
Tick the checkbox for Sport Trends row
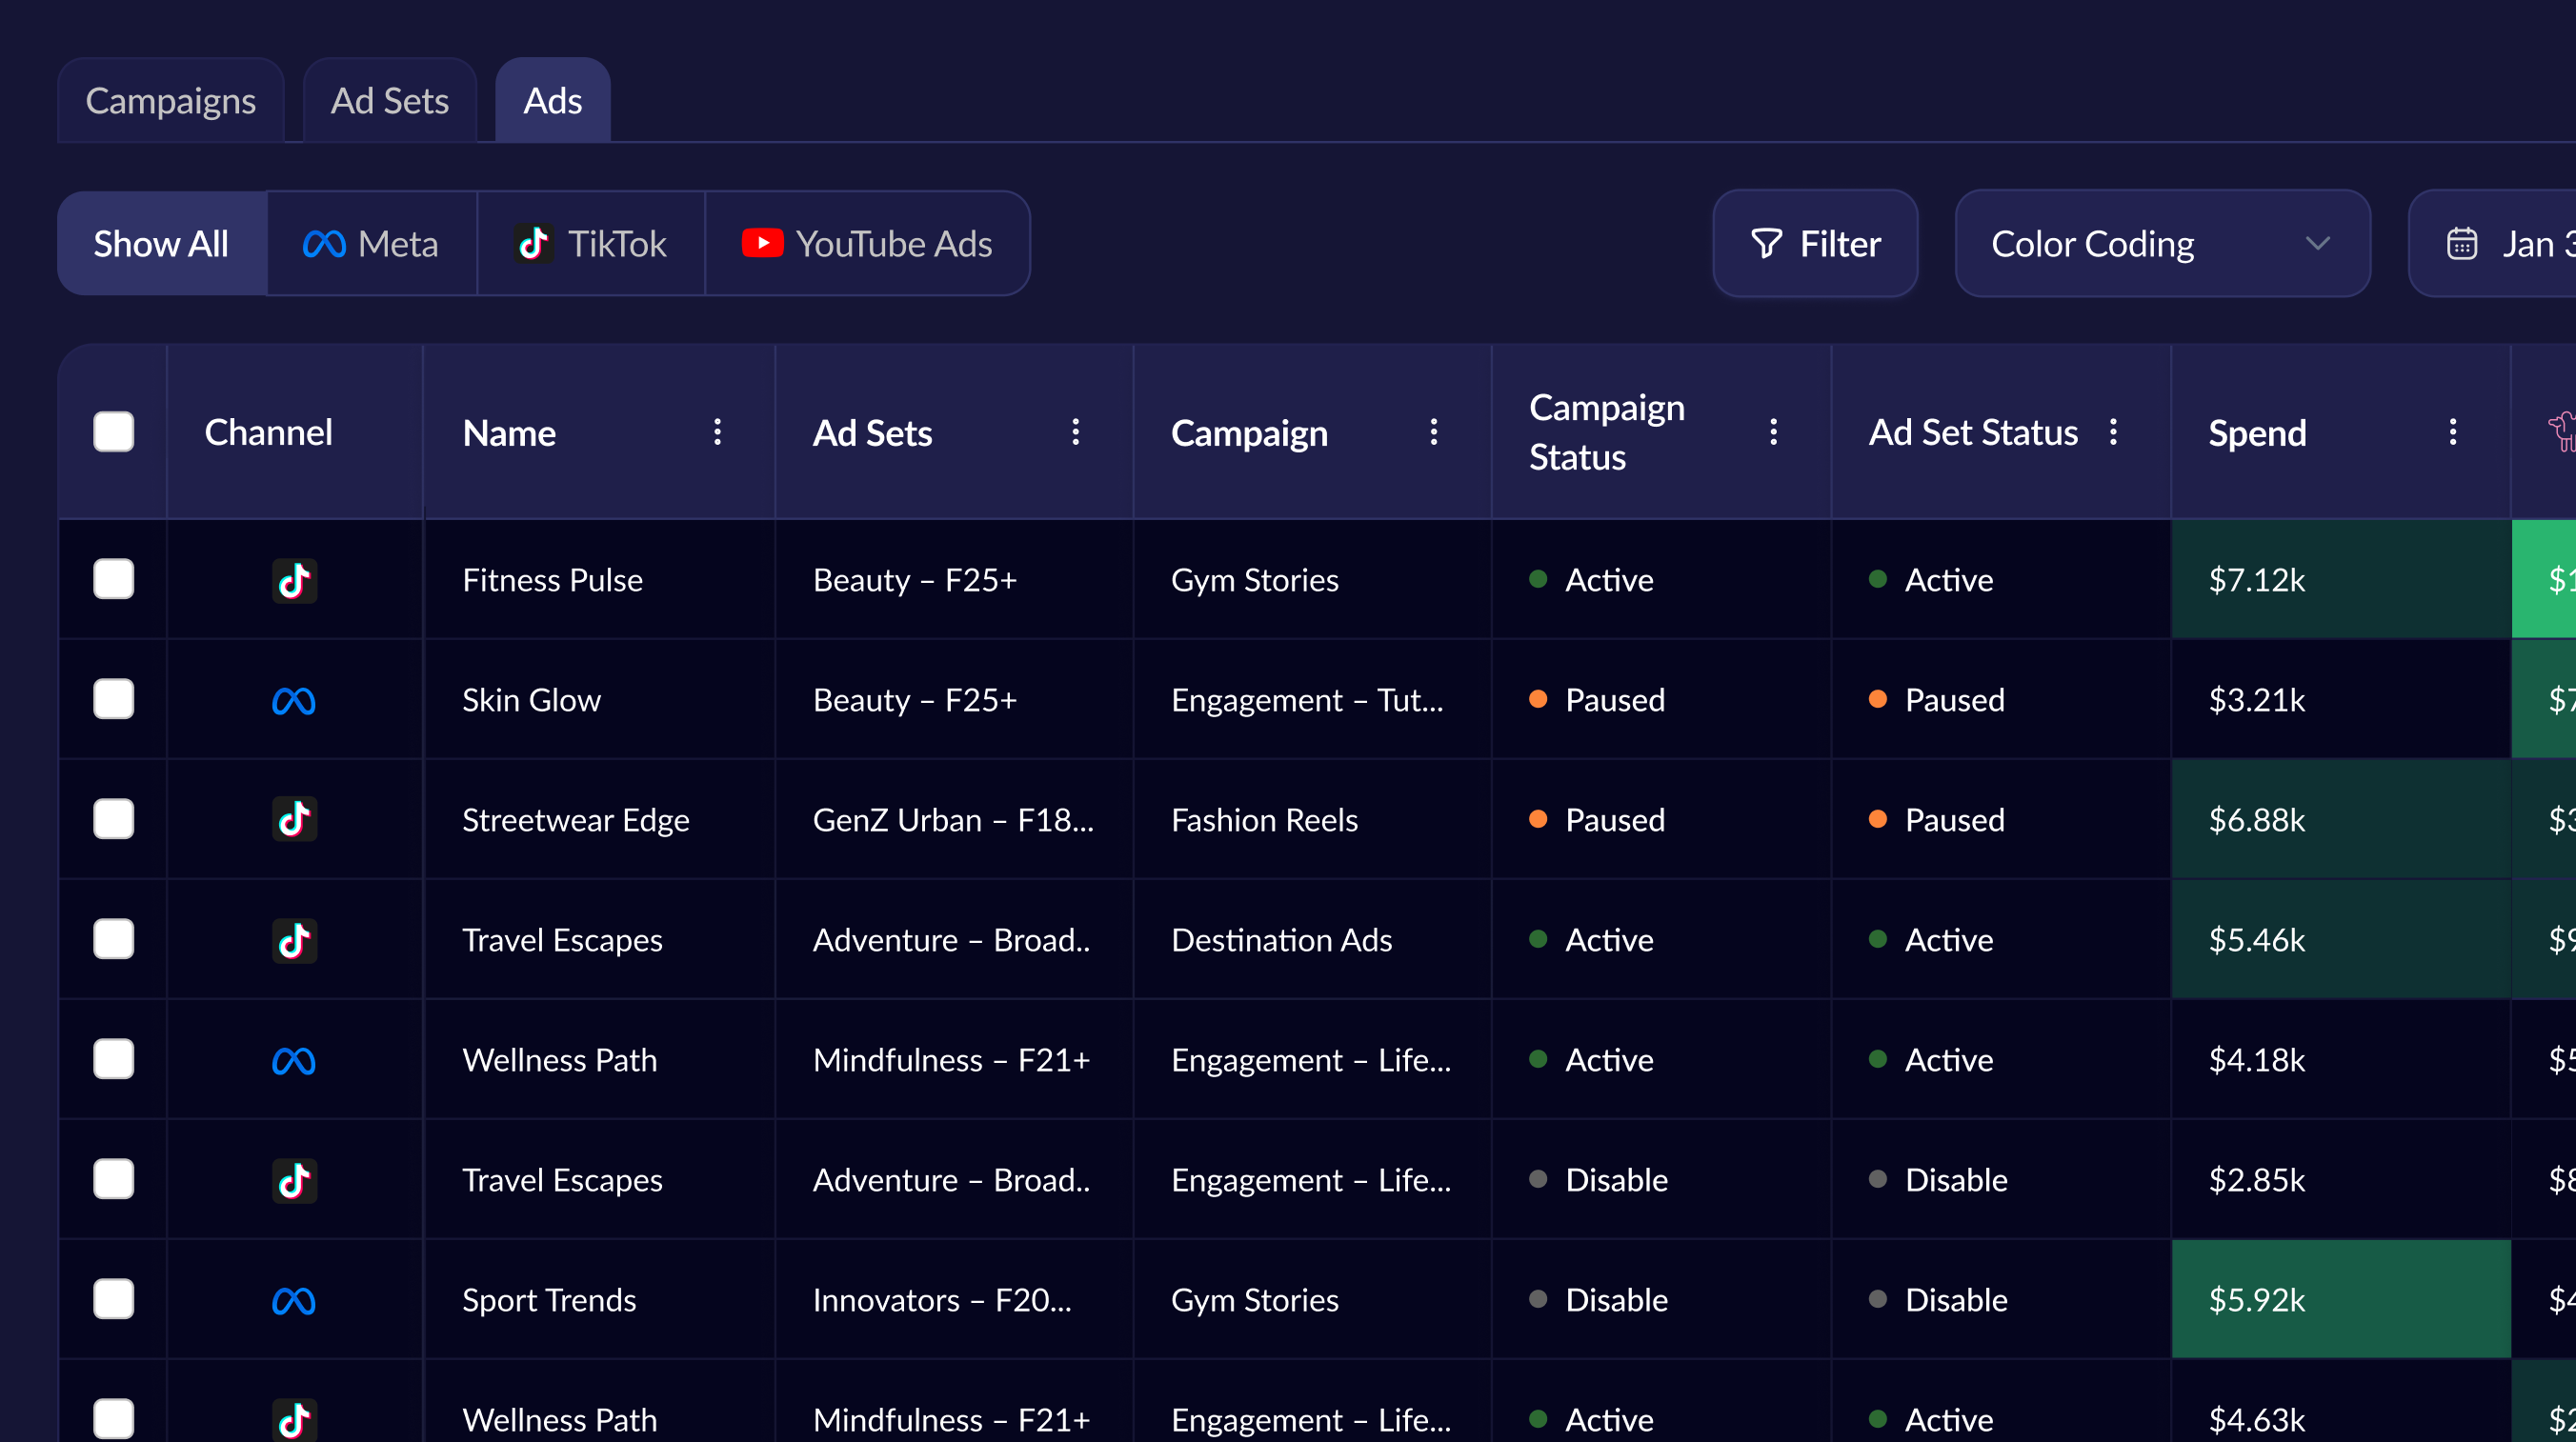(114, 1299)
